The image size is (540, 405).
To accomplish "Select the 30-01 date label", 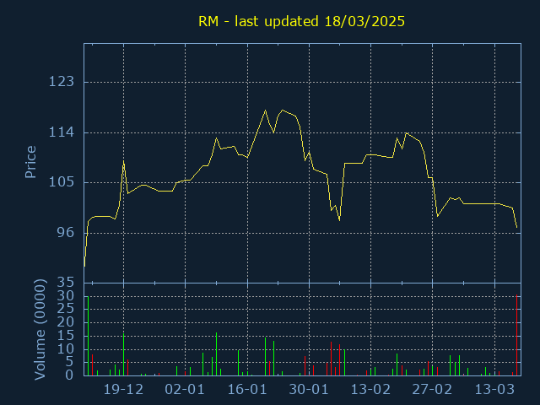I will (309, 390).
